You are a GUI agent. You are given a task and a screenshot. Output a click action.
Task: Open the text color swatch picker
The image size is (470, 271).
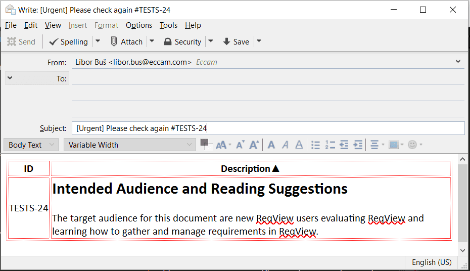pos(206,145)
